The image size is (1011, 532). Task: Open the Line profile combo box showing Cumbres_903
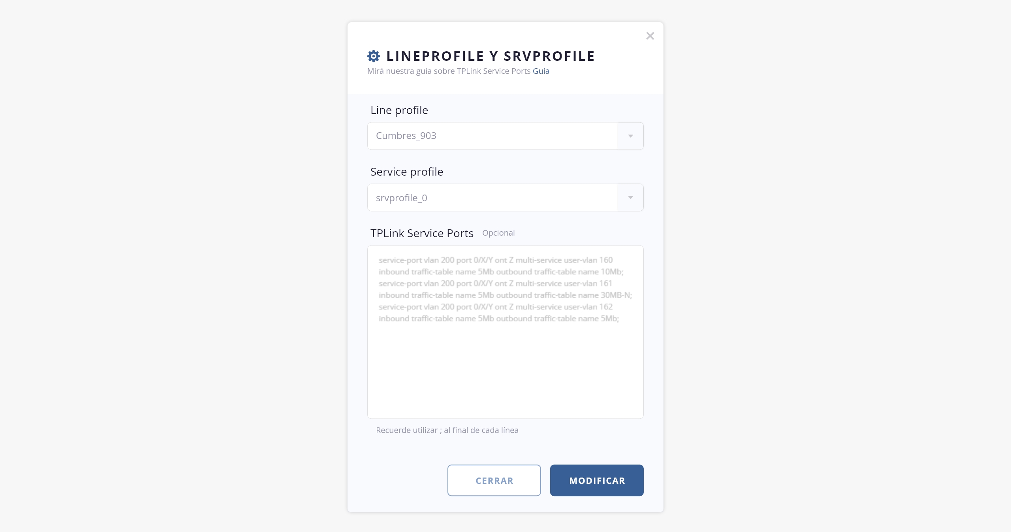pyautogui.click(x=492, y=136)
